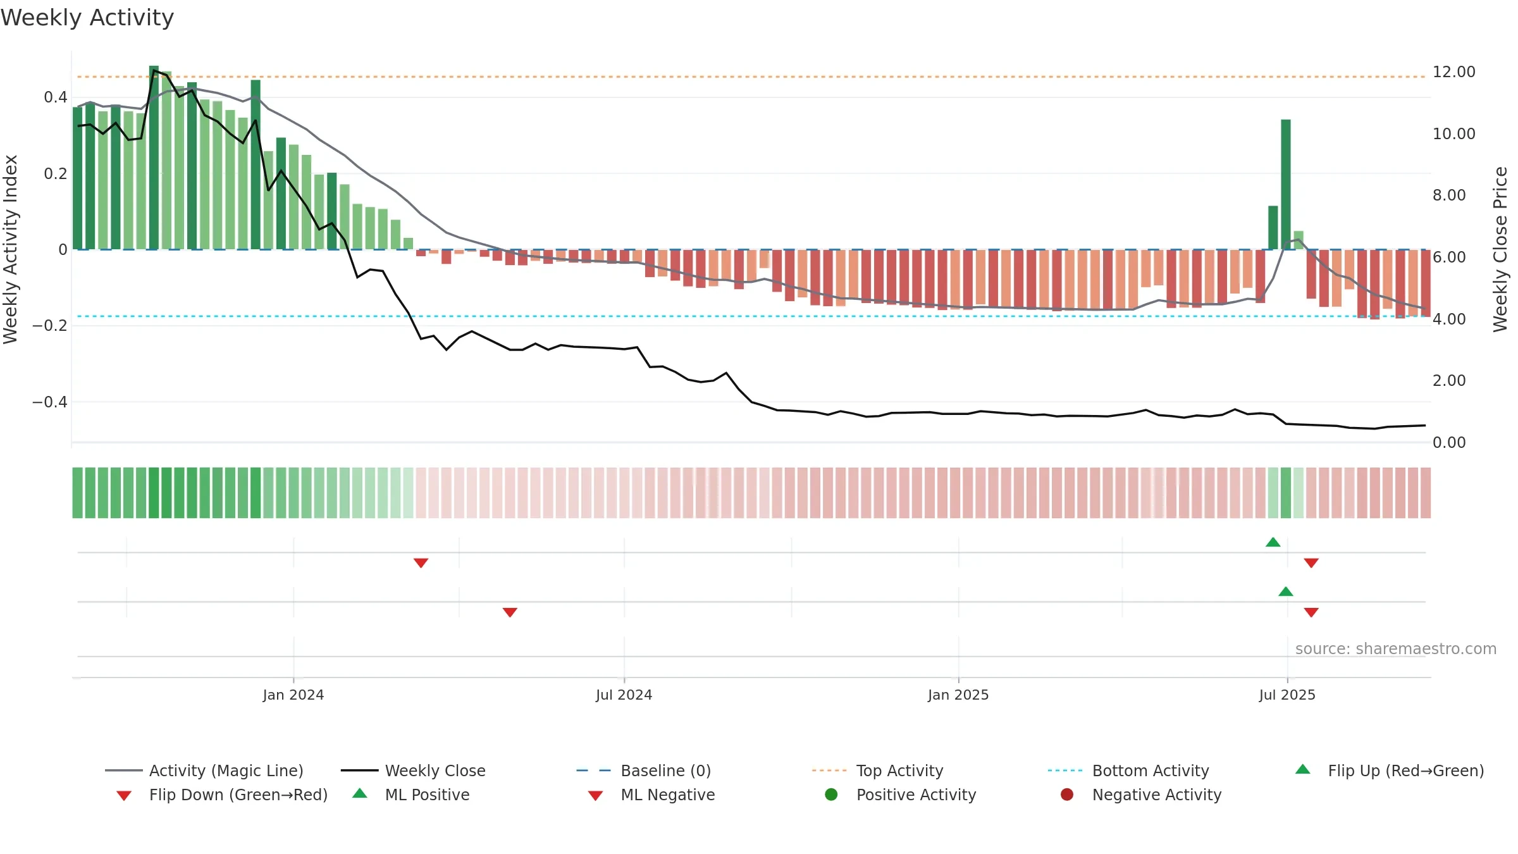The width and height of the screenshot is (1518, 854).
Task: Click red ML negative triangle near May 2024
Action: [x=510, y=612]
